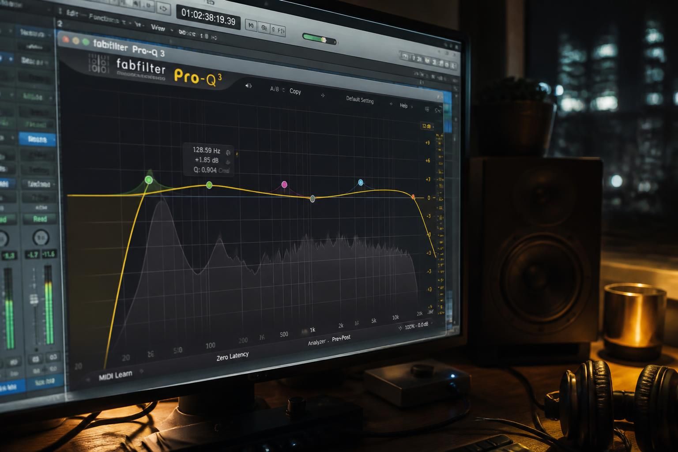Click the second transport mode button right of timecode
This screenshot has height=452, width=678.
(264, 28)
